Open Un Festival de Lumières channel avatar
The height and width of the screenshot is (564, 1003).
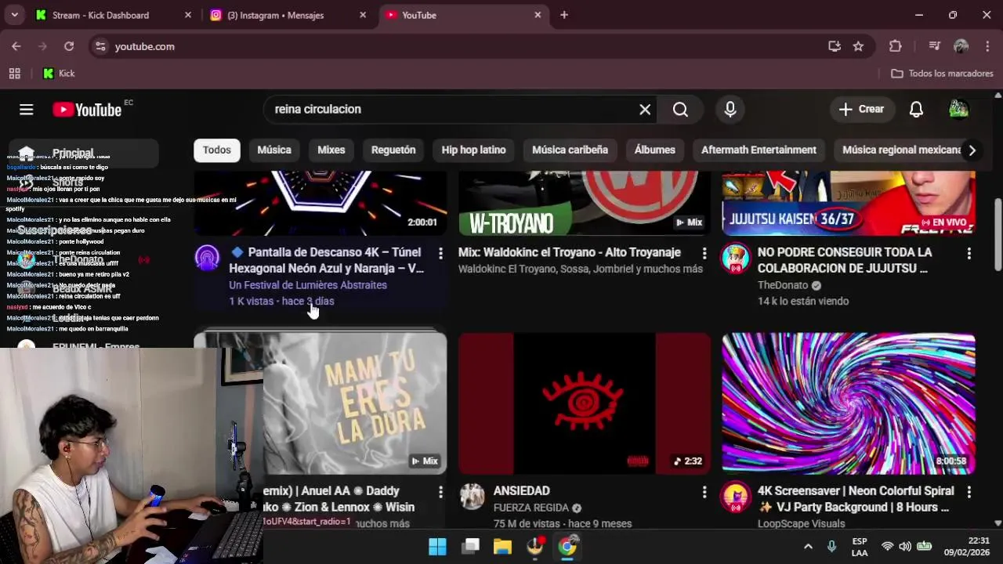pos(208,258)
